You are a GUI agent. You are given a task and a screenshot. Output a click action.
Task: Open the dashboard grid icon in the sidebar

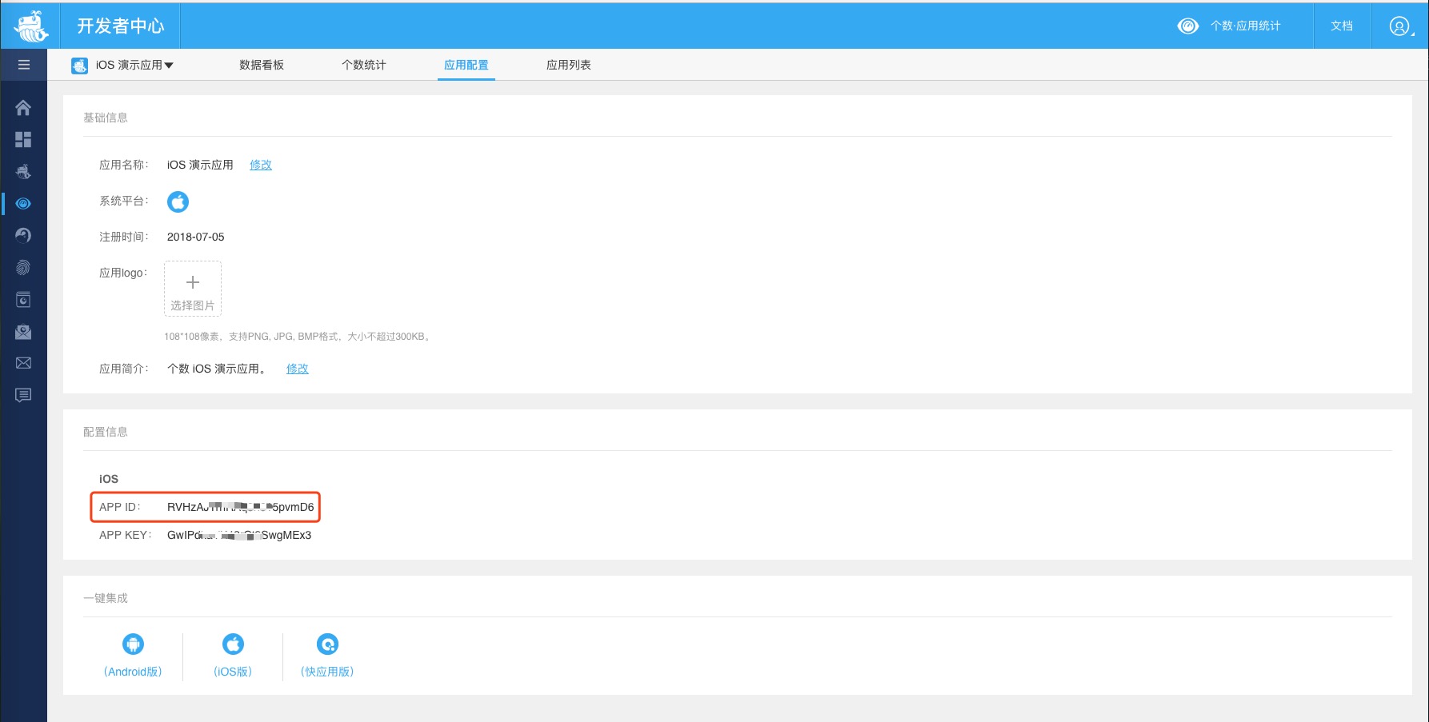click(23, 140)
